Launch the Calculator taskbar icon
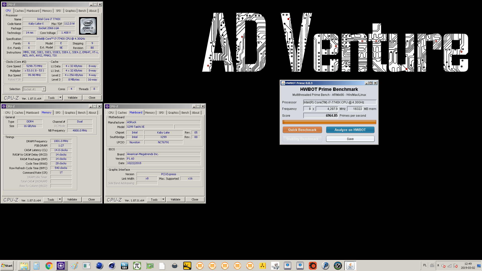 coord(36,266)
